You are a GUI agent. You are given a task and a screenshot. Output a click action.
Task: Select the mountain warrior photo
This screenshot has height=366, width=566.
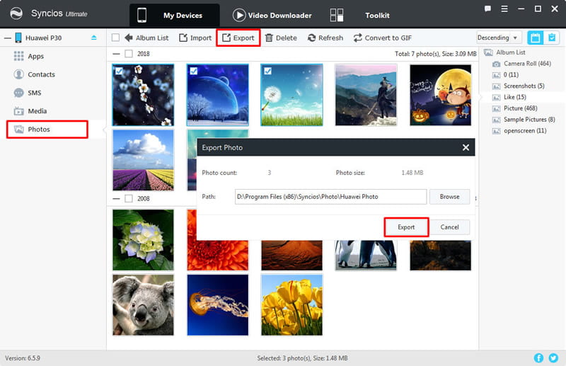coord(366,95)
